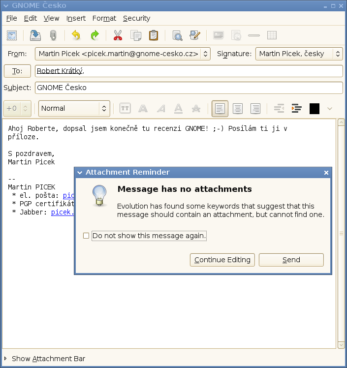Click the Undo arrow icon
The image size is (347, 368).
click(x=76, y=35)
